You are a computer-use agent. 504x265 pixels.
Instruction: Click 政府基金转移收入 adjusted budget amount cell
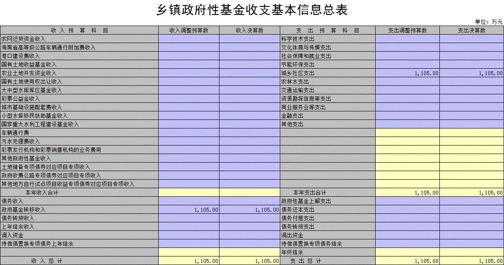click(x=189, y=210)
